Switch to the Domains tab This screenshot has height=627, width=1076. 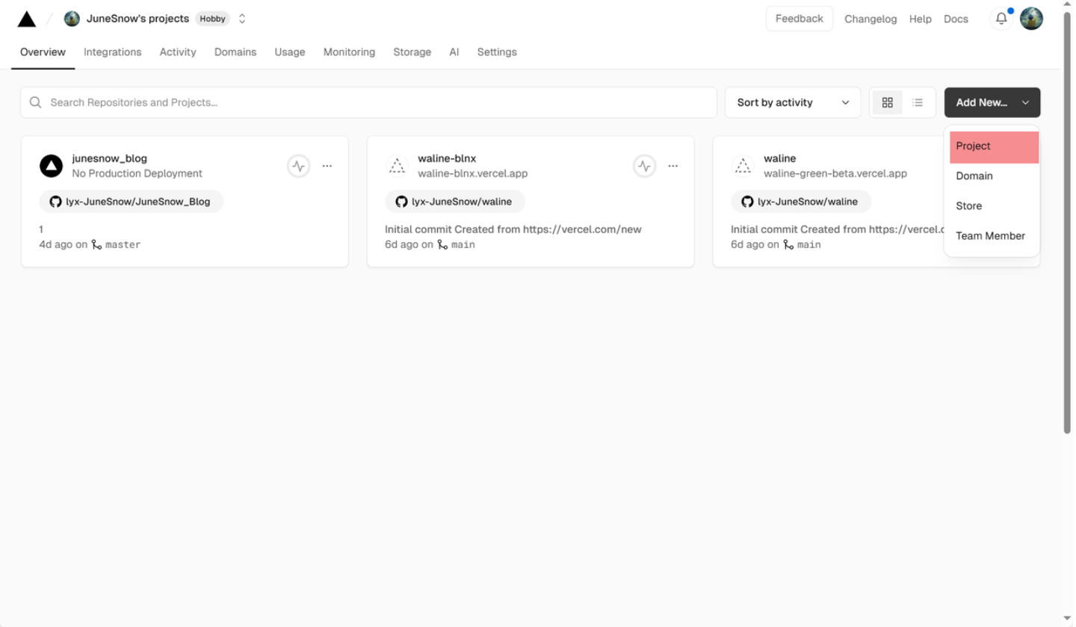point(235,52)
